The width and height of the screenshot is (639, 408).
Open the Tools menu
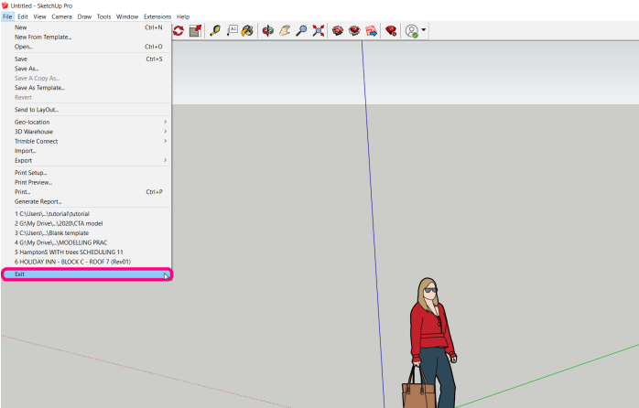(103, 16)
